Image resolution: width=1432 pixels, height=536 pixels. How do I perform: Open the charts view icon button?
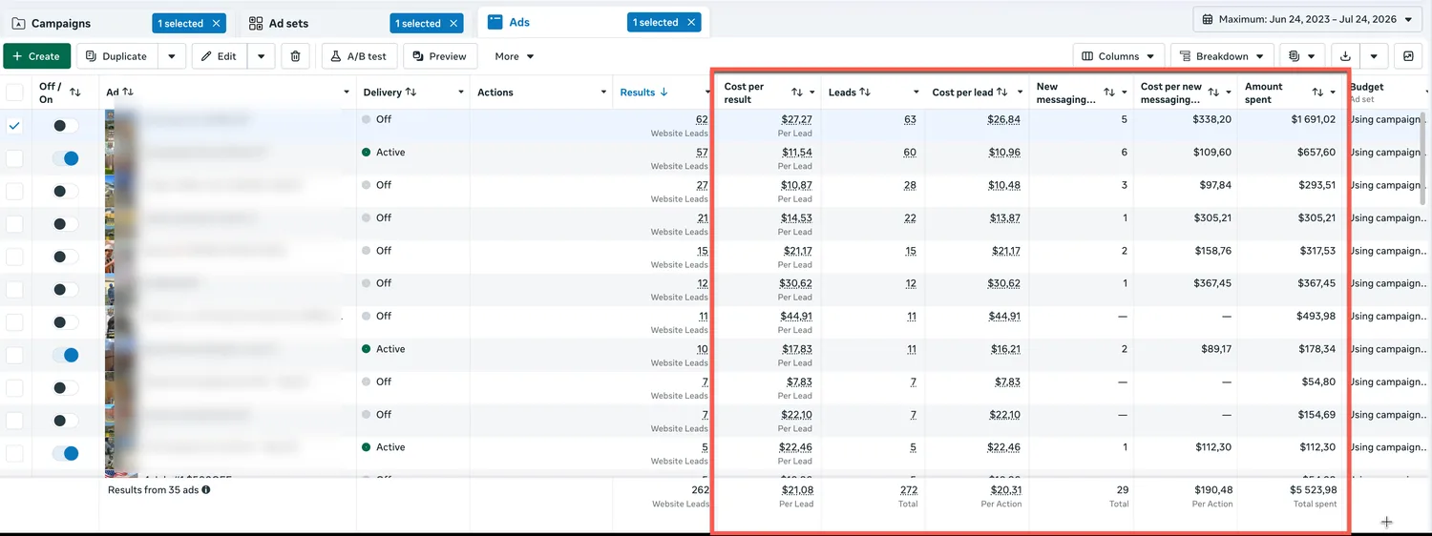[1408, 56]
